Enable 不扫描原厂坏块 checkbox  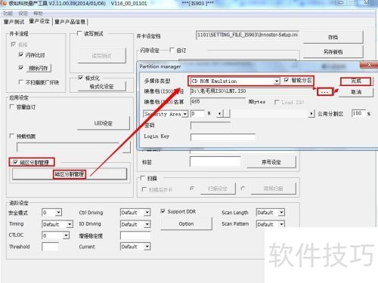[x=21, y=82]
